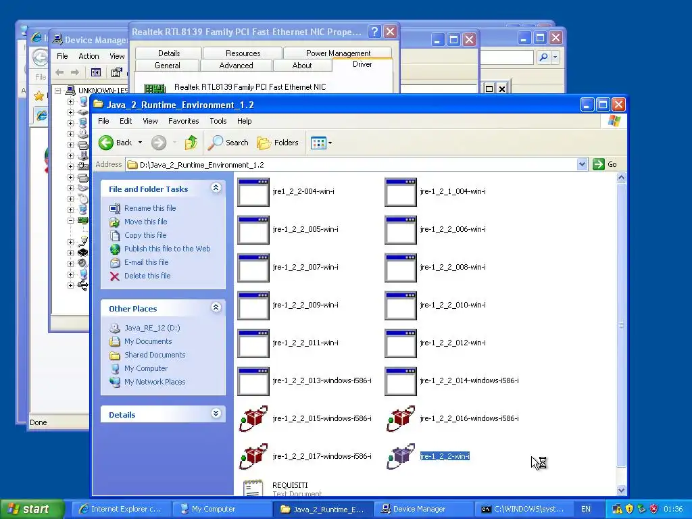Viewport: 692px width, 519px height.
Task: Click Delete this file link
Action: [x=147, y=276]
